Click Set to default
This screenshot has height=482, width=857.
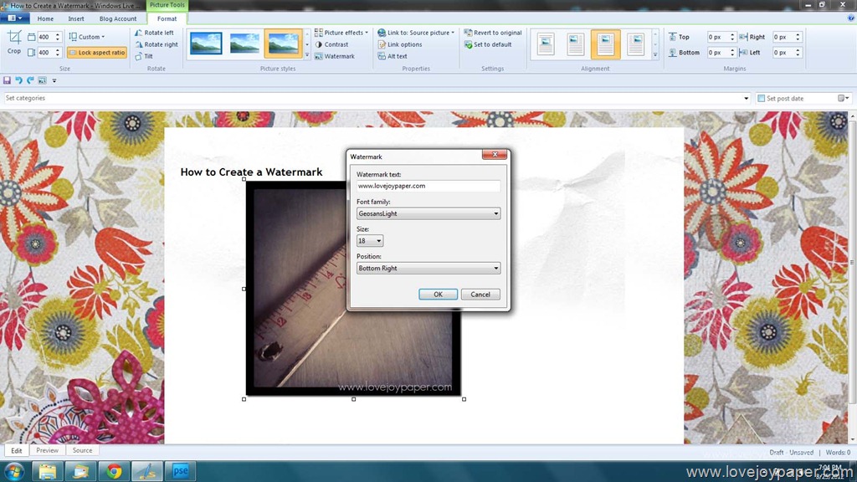488,45
